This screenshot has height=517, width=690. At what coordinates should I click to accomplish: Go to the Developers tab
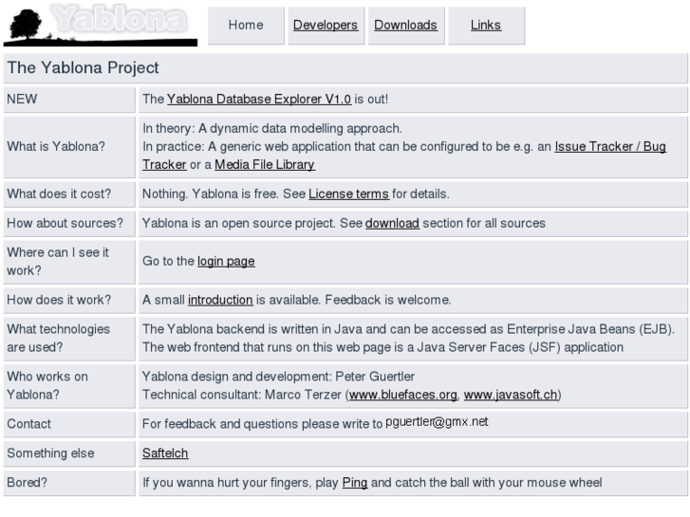[326, 25]
